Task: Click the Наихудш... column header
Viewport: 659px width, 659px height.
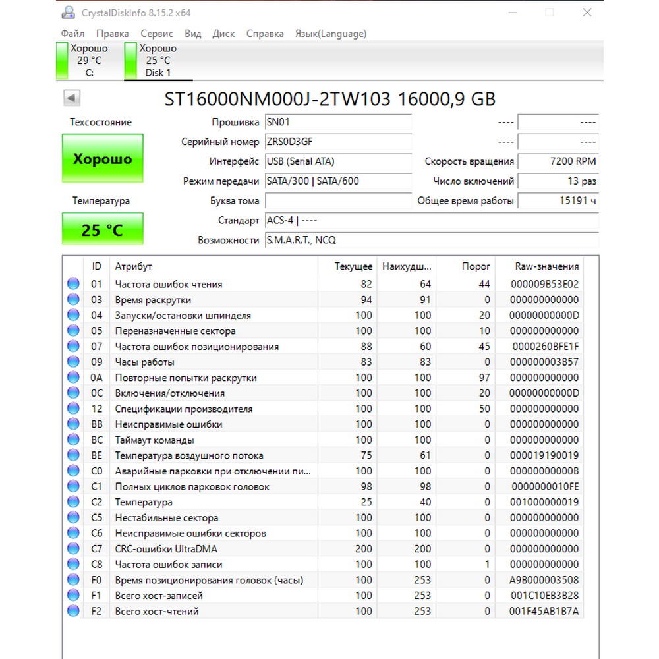Action: pos(407,266)
